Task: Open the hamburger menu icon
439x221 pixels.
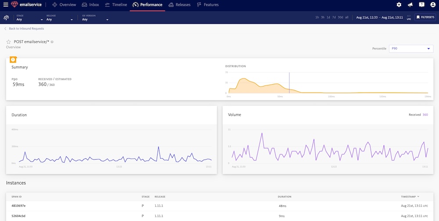Action: coord(6,5)
